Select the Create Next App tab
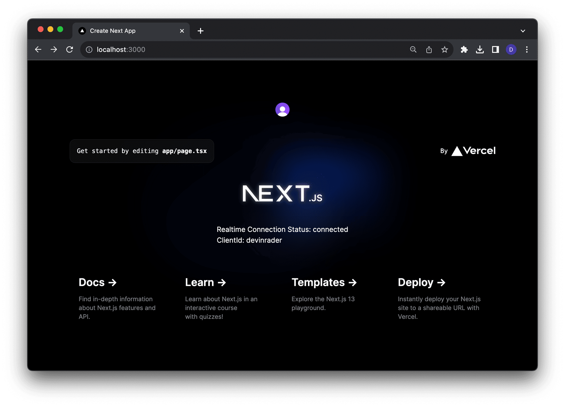The height and width of the screenshot is (407, 565). coord(131,31)
